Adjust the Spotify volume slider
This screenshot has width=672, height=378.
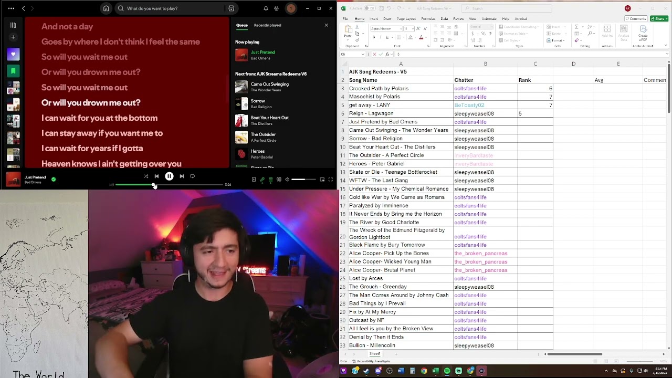tap(304, 180)
